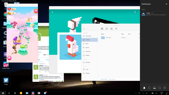Screen dimensions: 169x95
Task: Click the taskbar back arrow button
Action: point(9,93)
